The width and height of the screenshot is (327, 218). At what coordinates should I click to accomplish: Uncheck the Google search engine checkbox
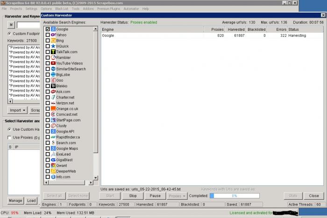click(x=48, y=29)
